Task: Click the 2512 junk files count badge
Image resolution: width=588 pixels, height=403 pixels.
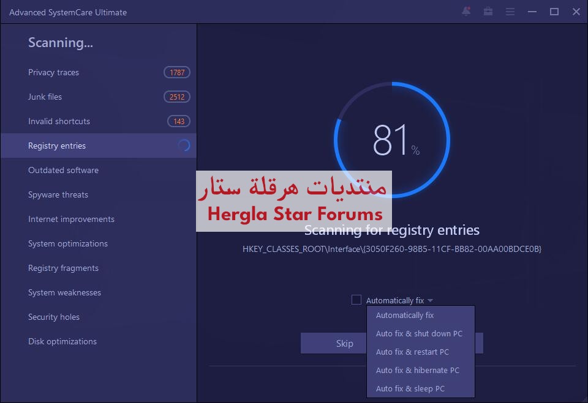Action: (177, 97)
